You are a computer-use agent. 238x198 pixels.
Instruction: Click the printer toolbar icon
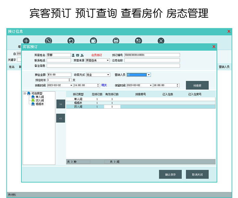[116, 41]
